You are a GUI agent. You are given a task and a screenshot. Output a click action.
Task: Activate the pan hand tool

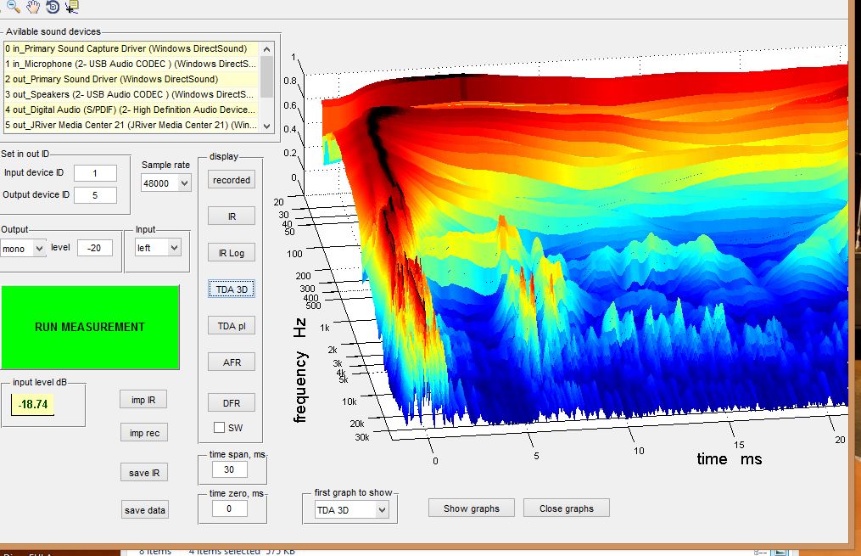click(33, 7)
